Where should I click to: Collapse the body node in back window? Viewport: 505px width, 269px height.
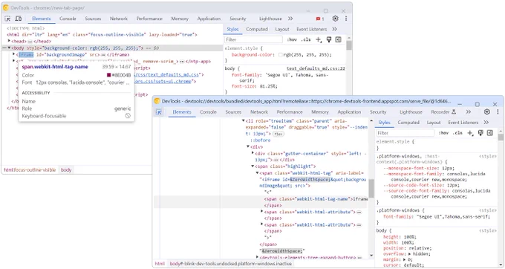10,48
